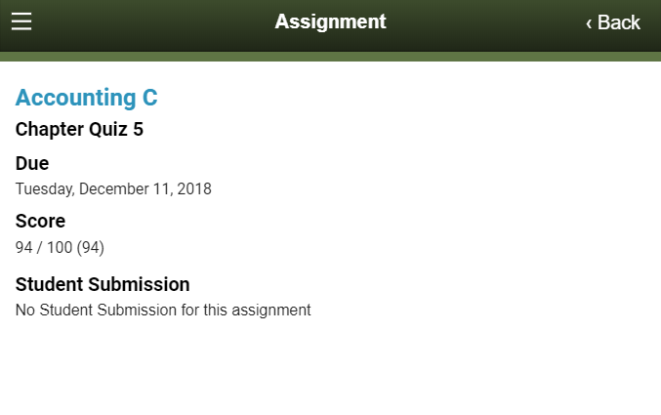Click the blank area below submission message
This screenshot has width=661, height=415.
tap(330, 371)
